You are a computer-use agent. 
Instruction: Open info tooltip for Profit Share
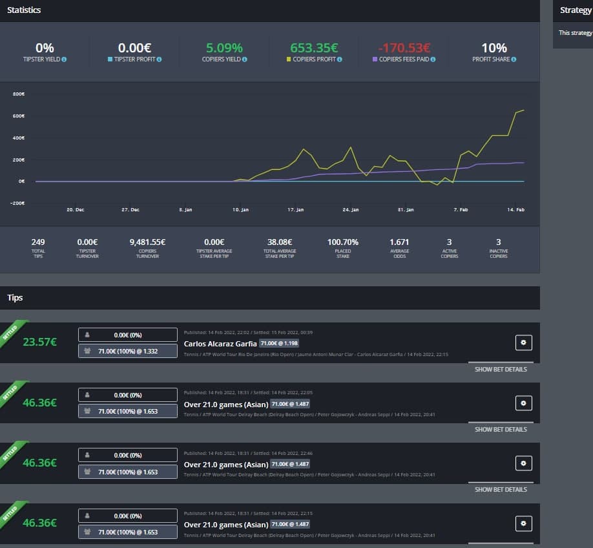coord(514,59)
